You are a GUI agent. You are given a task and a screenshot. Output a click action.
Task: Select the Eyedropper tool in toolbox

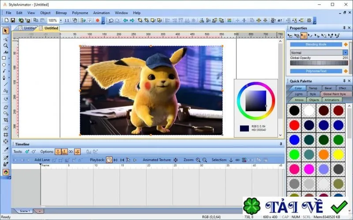6,149
